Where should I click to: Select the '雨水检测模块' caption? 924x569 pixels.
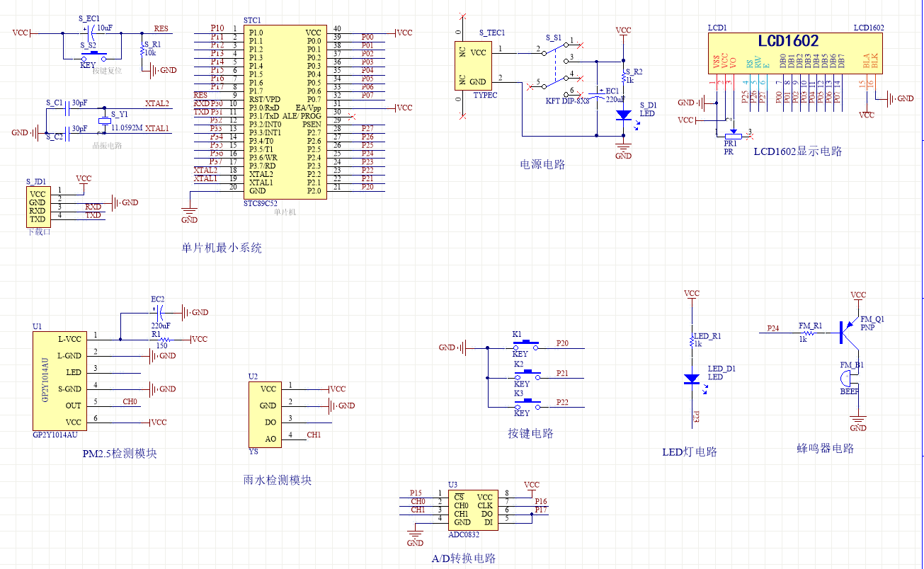pyautogui.click(x=278, y=479)
